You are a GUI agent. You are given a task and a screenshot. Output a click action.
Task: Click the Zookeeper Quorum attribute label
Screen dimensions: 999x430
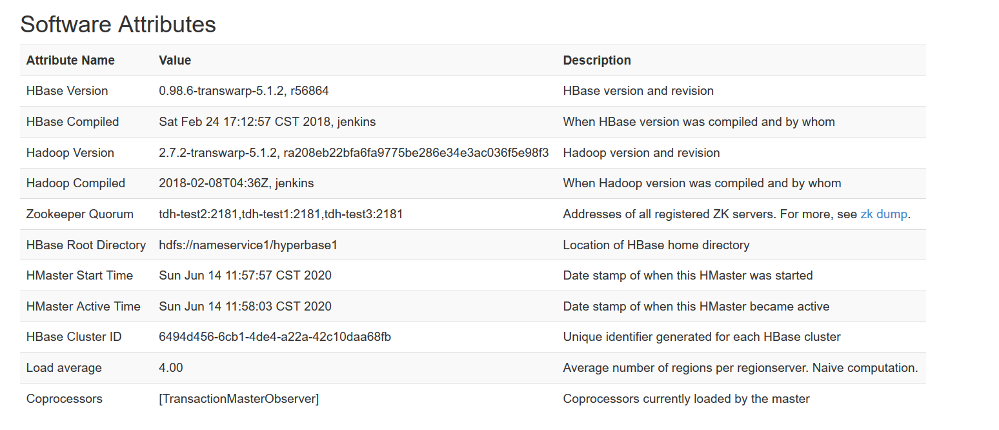click(79, 214)
